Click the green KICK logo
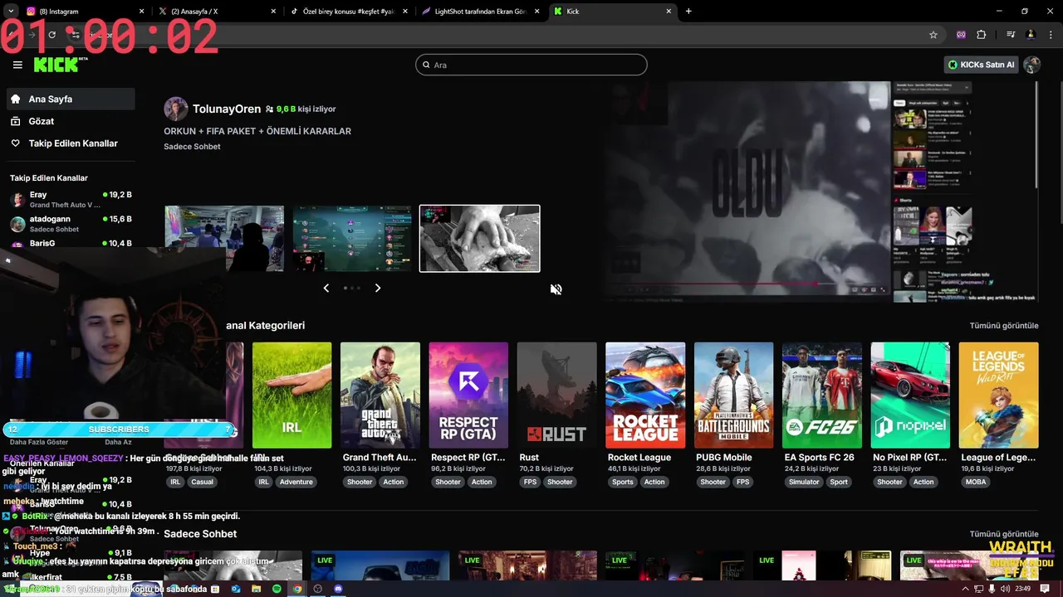The image size is (1063, 597). [x=58, y=65]
